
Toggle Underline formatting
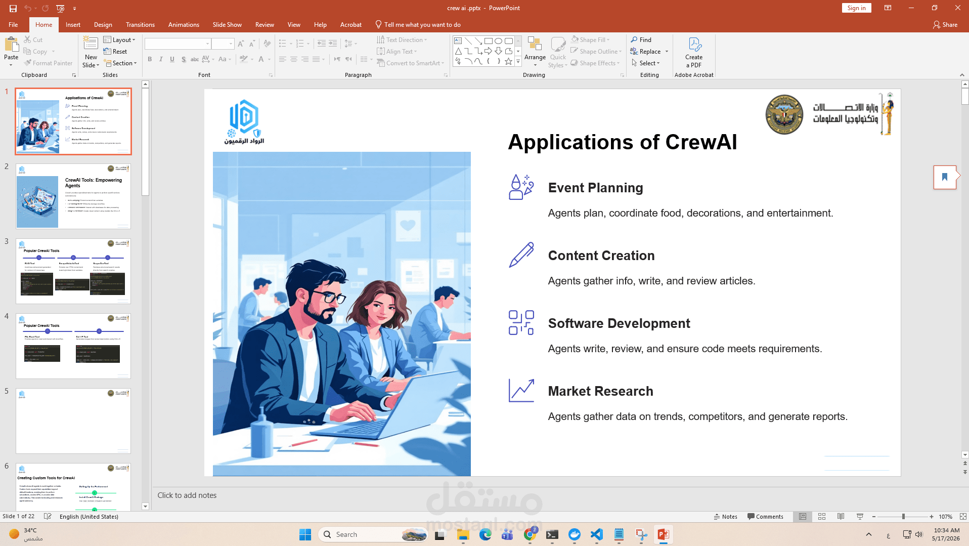point(172,59)
